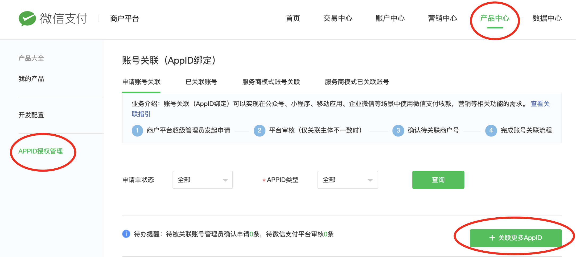Screen dimensions: 576x257
Task: Click the blue info icon beside 待办提醒
Action: (126, 234)
